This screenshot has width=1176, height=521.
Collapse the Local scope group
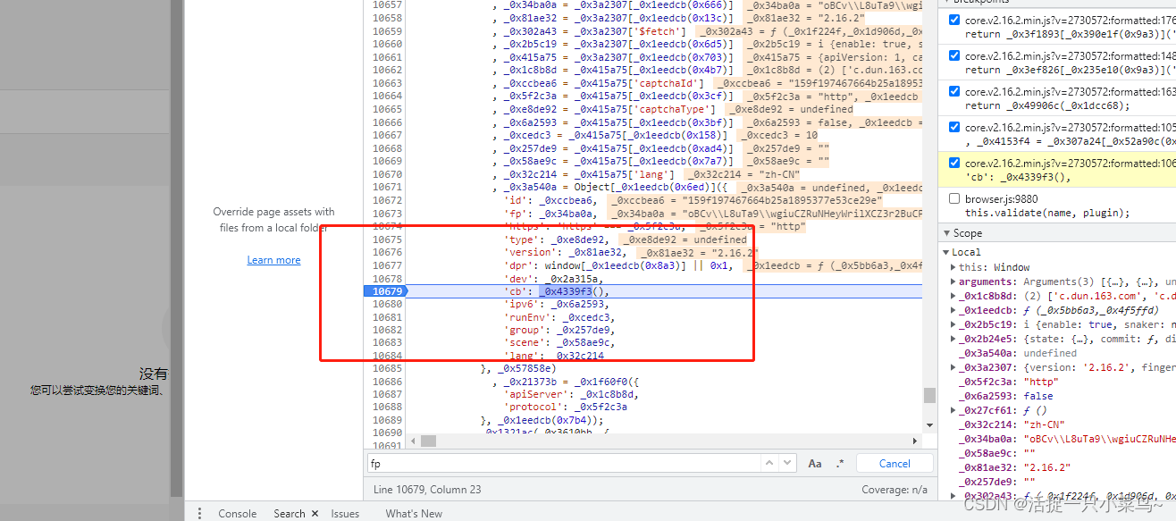pos(947,253)
